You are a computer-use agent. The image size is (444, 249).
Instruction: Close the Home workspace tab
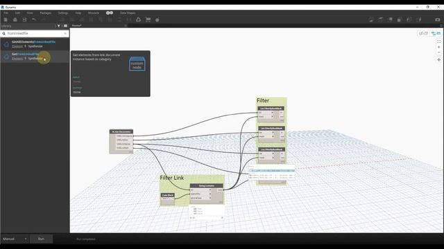tap(126, 26)
